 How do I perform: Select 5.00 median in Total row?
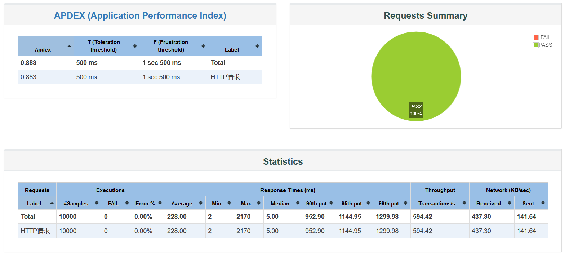tap(272, 217)
